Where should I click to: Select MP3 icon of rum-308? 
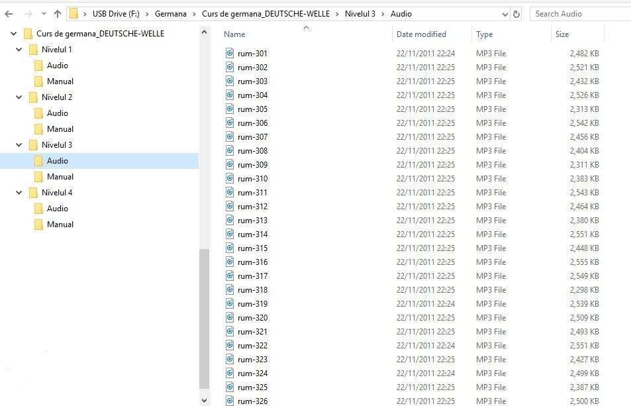[x=230, y=150]
